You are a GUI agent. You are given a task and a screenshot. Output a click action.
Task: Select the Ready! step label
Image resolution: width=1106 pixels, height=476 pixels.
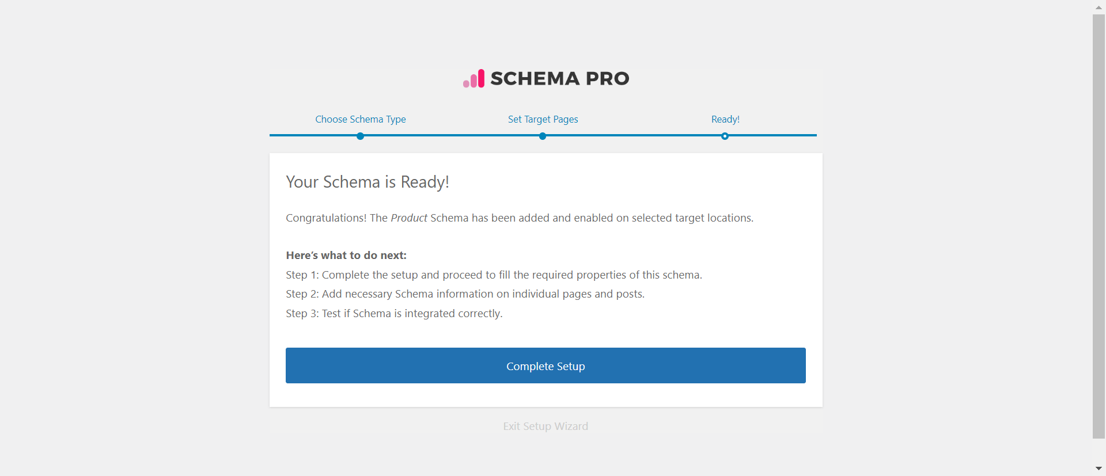(725, 119)
